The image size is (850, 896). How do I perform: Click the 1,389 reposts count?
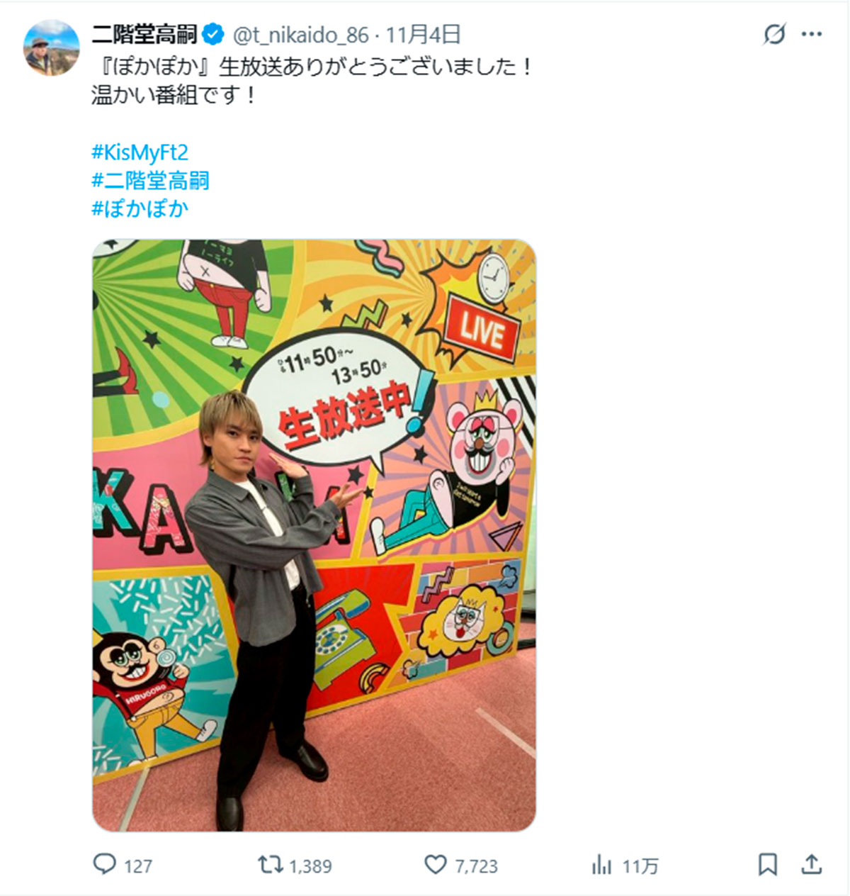click(x=310, y=866)
